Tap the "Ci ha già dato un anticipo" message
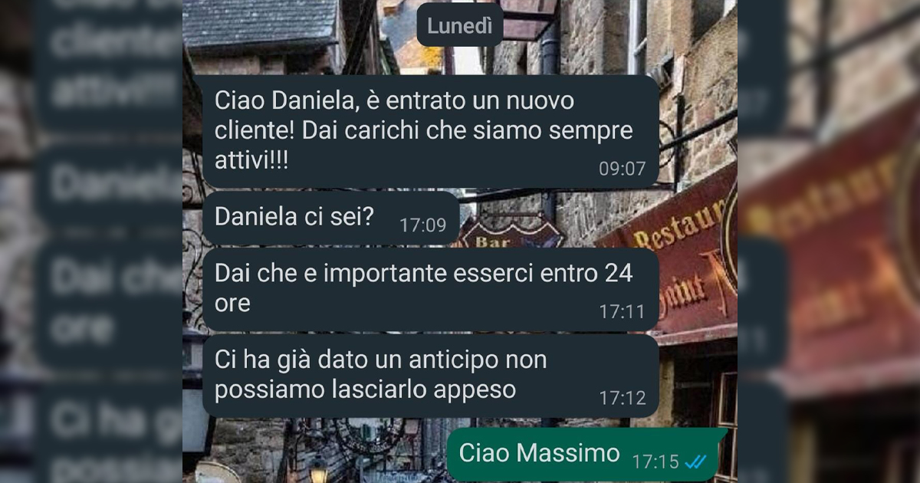The image size is (920, 483). tap(430, 376)
